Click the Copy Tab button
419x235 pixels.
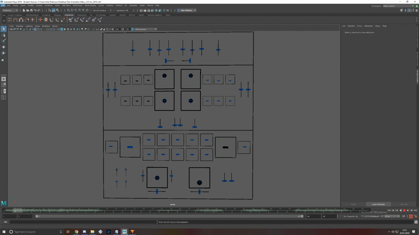403,204
